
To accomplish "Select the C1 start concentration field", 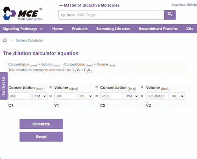I will pos(20,96).
